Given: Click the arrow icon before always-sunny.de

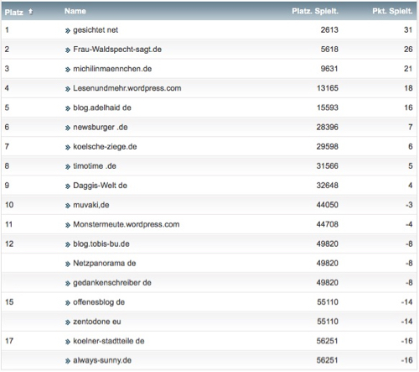Looking at the screenshot, I should [68, 361].
